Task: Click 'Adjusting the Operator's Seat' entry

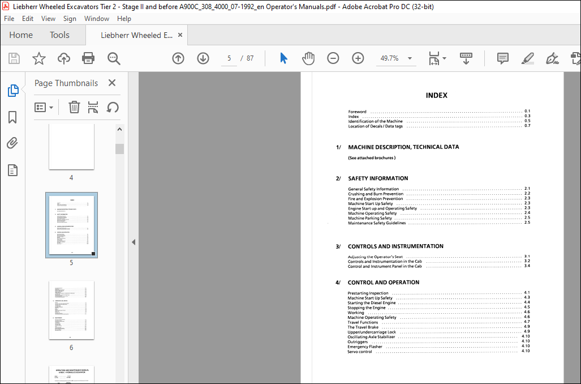Action: pos(375,257)
